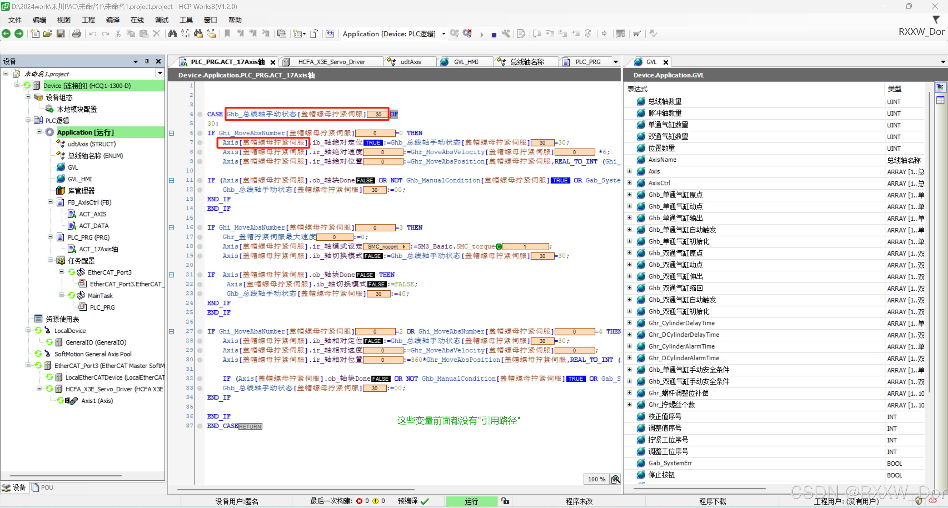The height and width of the screenshot is (508, 948).
Task: Click the Logout icon with red X
Action: pos(468,33)
